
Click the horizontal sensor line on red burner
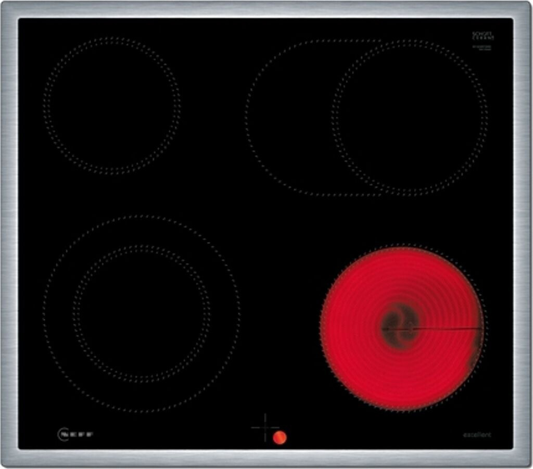[448, 328]
